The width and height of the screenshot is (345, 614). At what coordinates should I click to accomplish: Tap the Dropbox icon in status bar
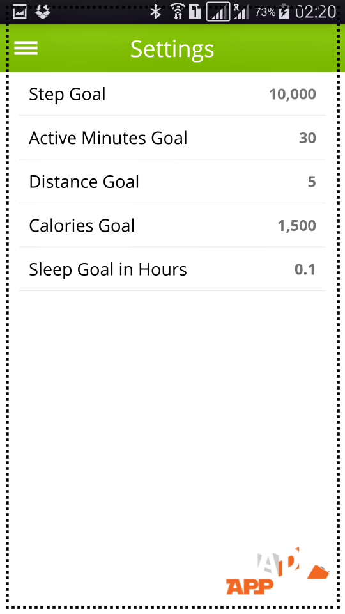pyautogui.click(x=43, y=12)
